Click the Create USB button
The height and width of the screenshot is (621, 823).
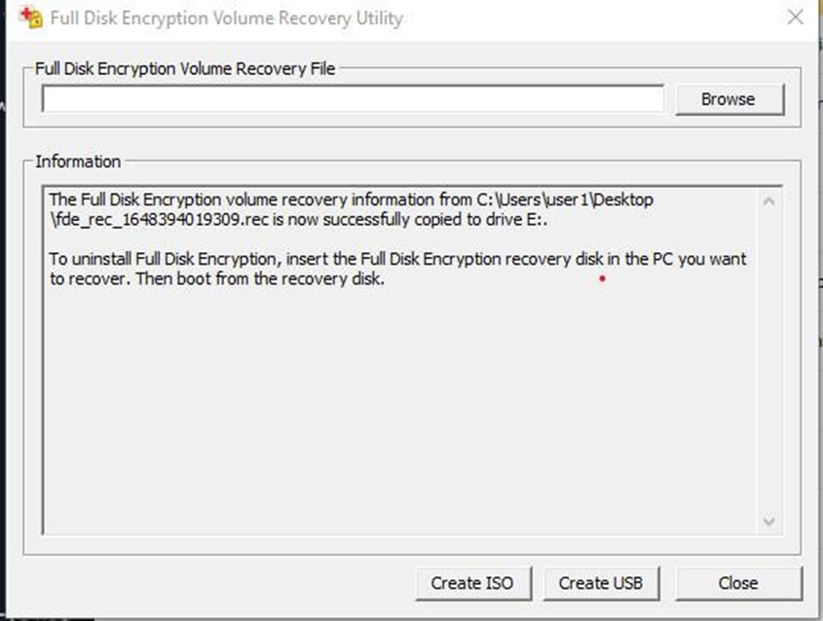point(601,583)
